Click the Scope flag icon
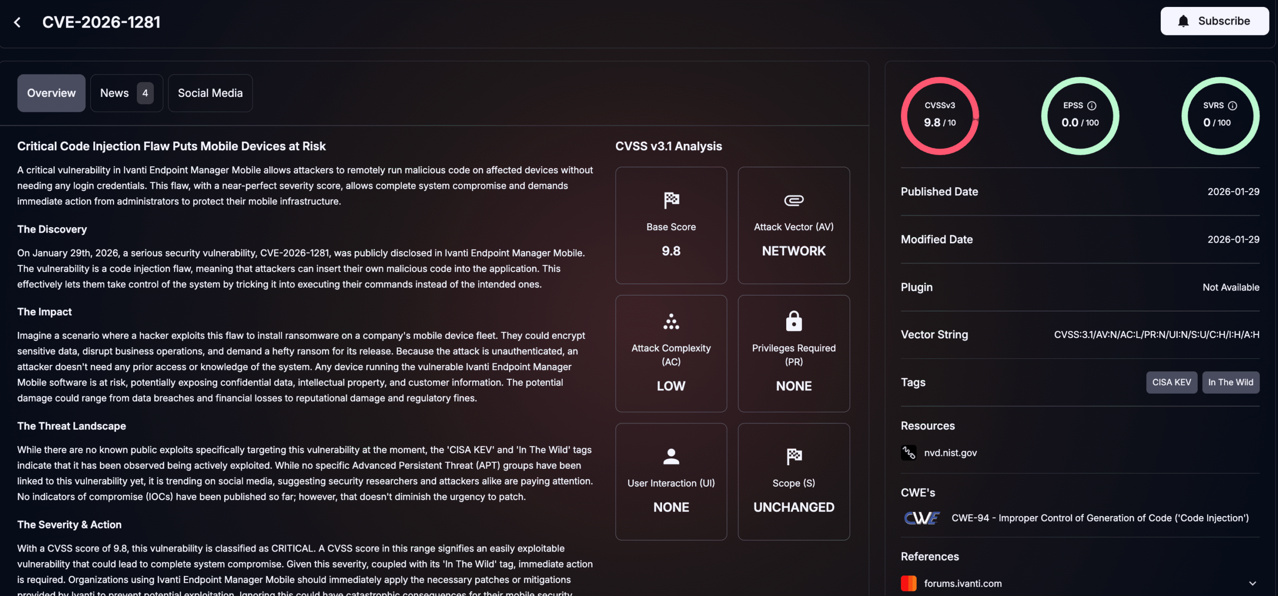Image resolution: width=1278 pixels, height=596 pixels. (x=794, y=456)
